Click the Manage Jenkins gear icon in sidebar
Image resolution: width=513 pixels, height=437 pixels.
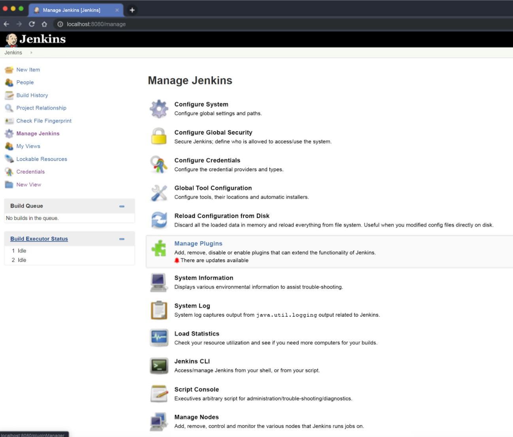(x=9, y=133)
